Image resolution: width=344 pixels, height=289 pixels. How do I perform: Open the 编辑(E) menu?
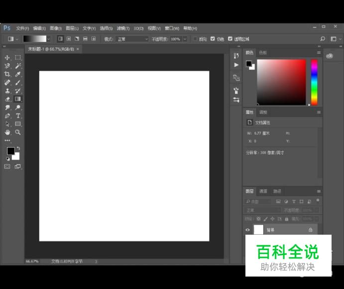tap(39, 28)
